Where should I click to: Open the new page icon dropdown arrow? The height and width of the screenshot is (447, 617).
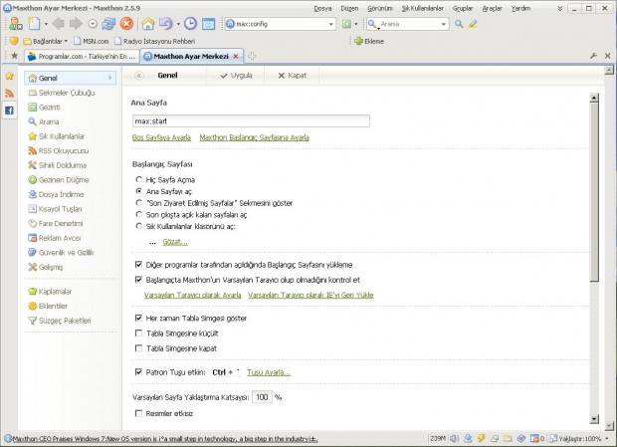coord(46,24)
